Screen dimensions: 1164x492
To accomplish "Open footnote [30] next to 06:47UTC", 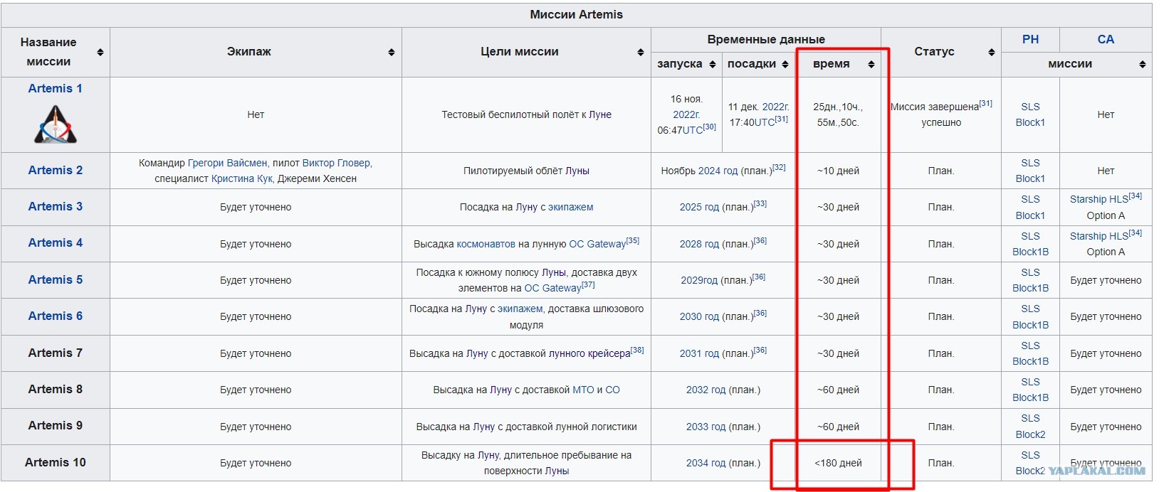I will (710, 127).
